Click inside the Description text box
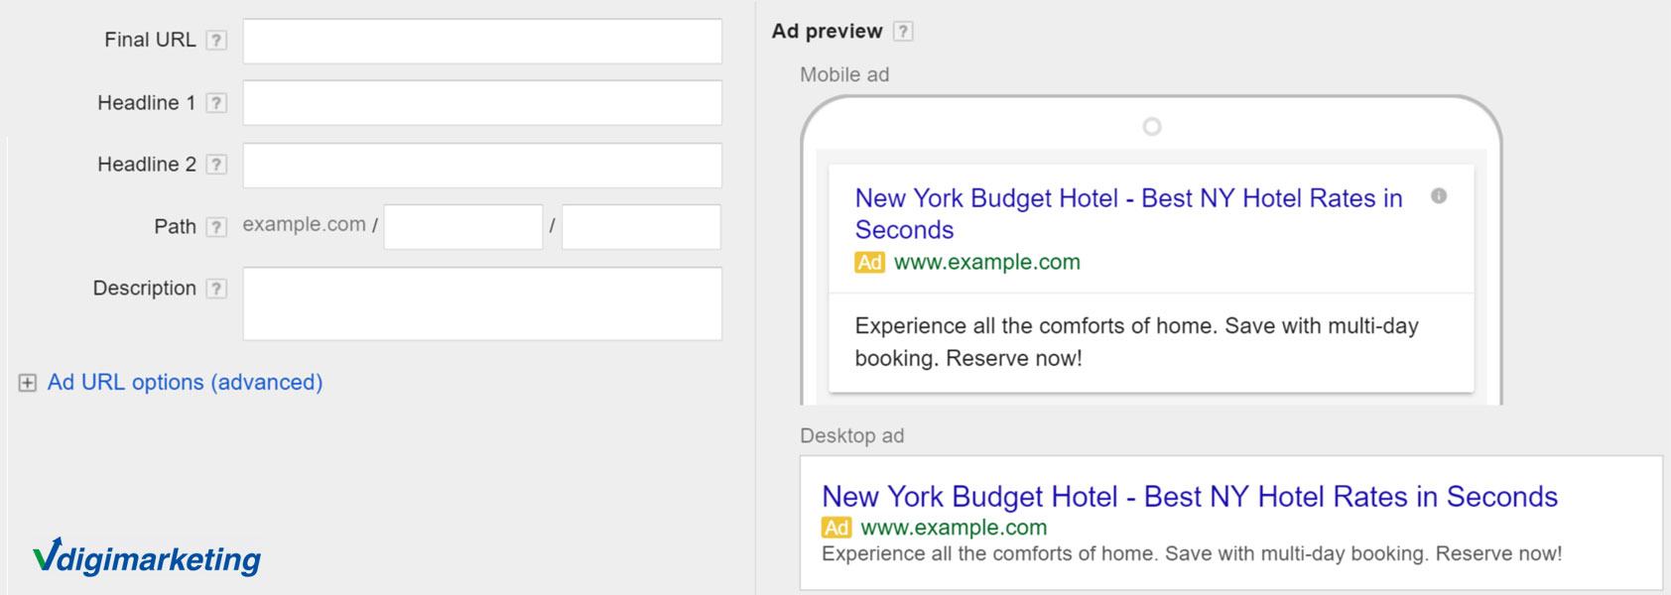 (480, 302)
